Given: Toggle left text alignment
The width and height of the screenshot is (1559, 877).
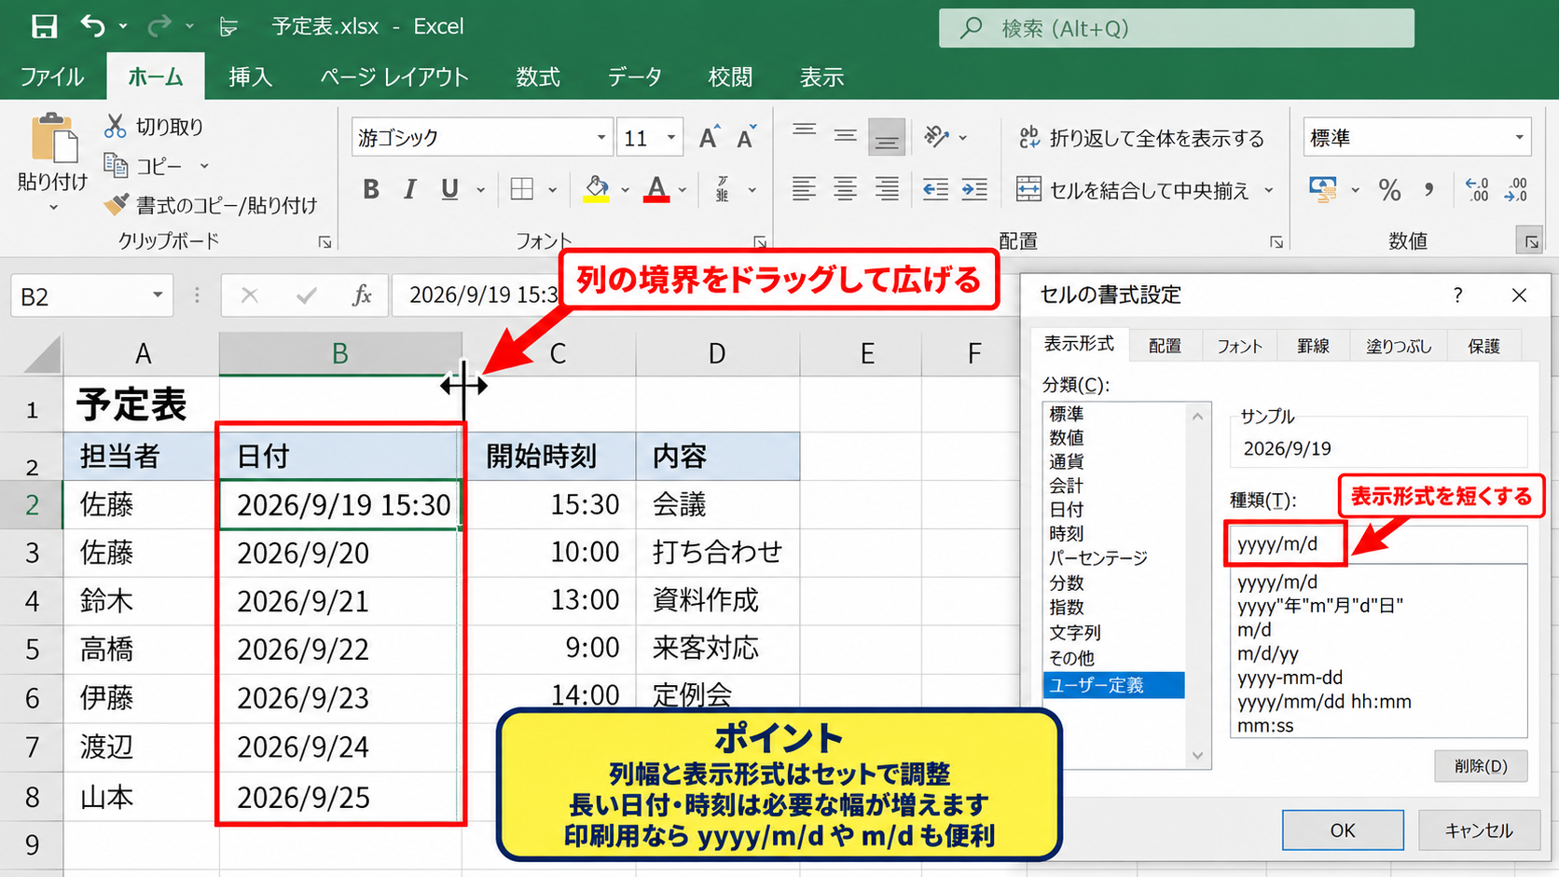Looking at the screenshot, I should click(804, 189).
